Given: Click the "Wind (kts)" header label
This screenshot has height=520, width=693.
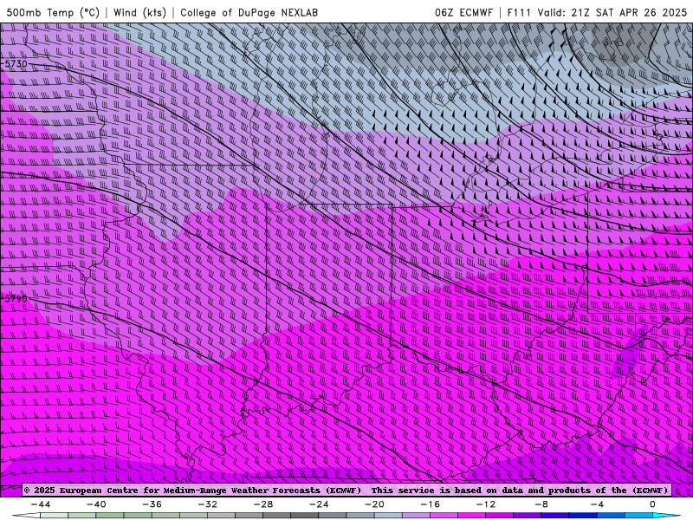Looking at the screenshot, I should [x=139, y=12].
